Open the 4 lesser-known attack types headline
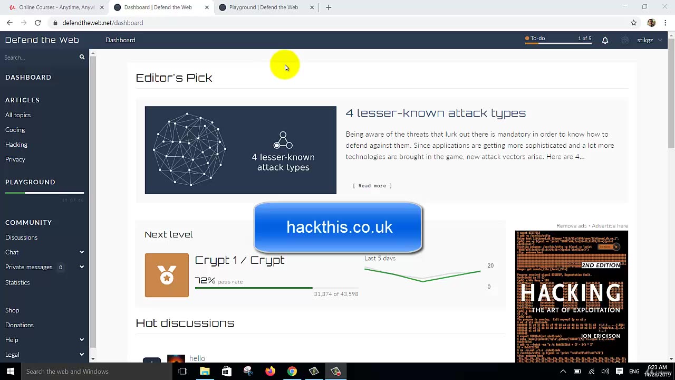The height and width of the screenshot is (380, 675). (x=436, y=113)
